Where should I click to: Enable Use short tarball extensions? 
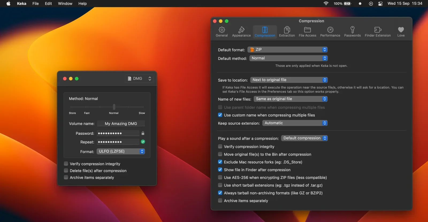(220, 185)
